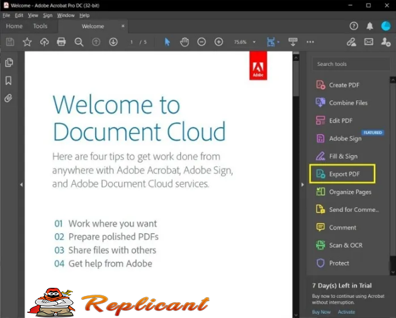Go to the next page arrow
The image size is (396, 318).
[x=113, y=42]
